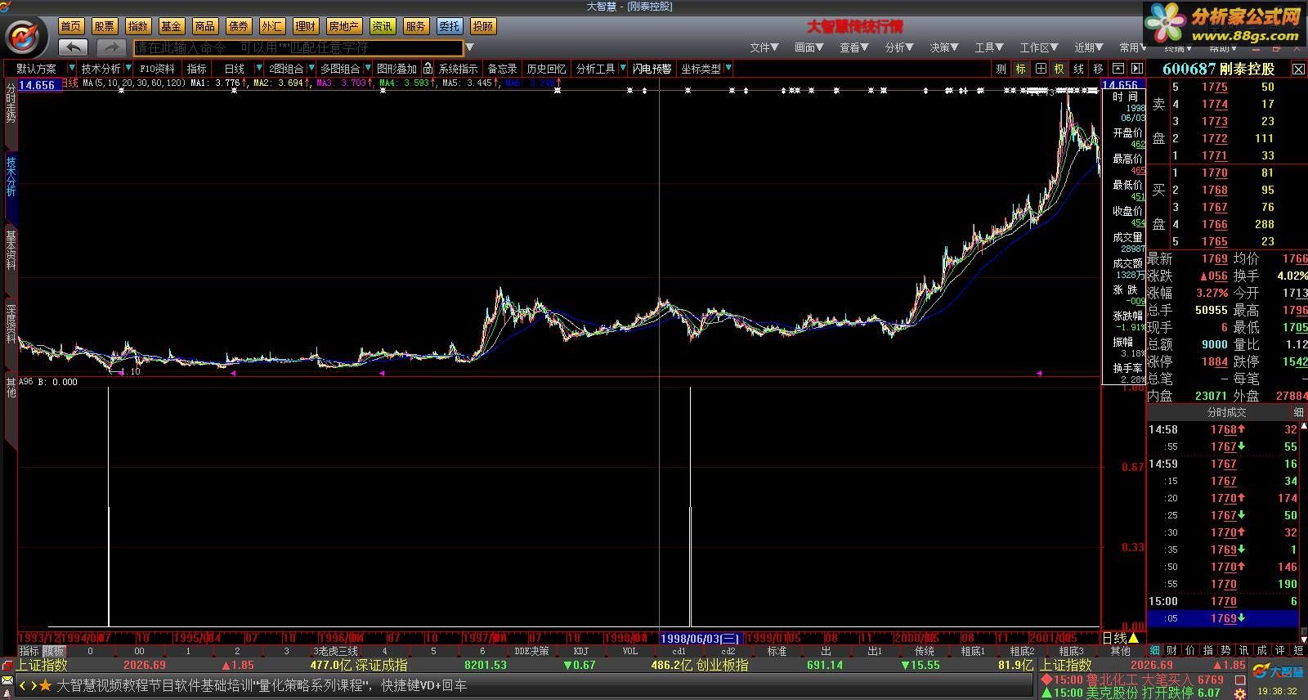Screen dimensions: 1308x700
Task: Expand the 技术分析 dropdown arrow
Action: point(128,69)
